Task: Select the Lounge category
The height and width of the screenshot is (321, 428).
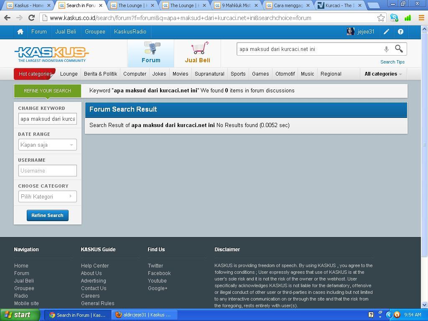Action: click(69, 74)
